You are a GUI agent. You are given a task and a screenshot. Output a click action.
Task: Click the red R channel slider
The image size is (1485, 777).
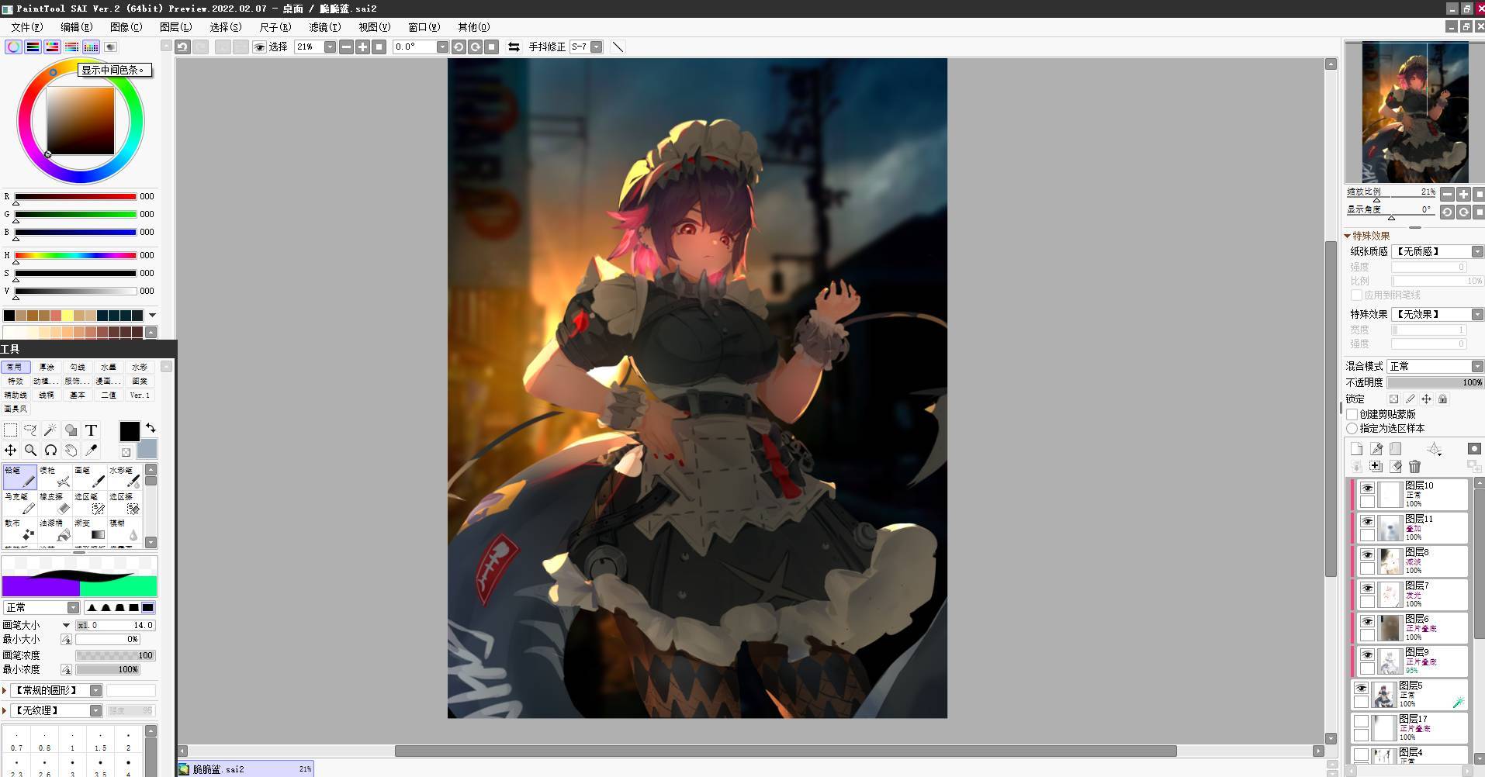tap(75, 196)
